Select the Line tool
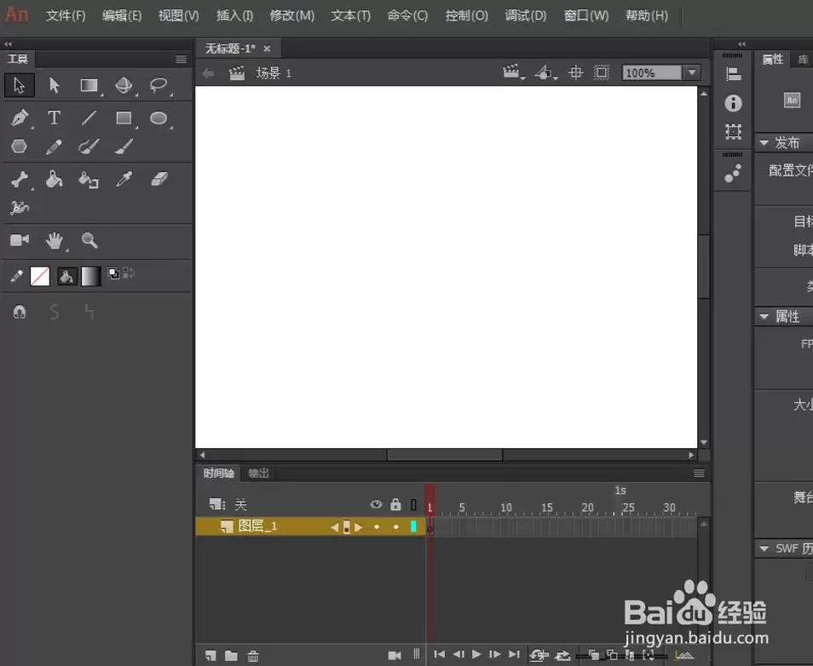This screenshot has height=666, width=813. point(89,118)
